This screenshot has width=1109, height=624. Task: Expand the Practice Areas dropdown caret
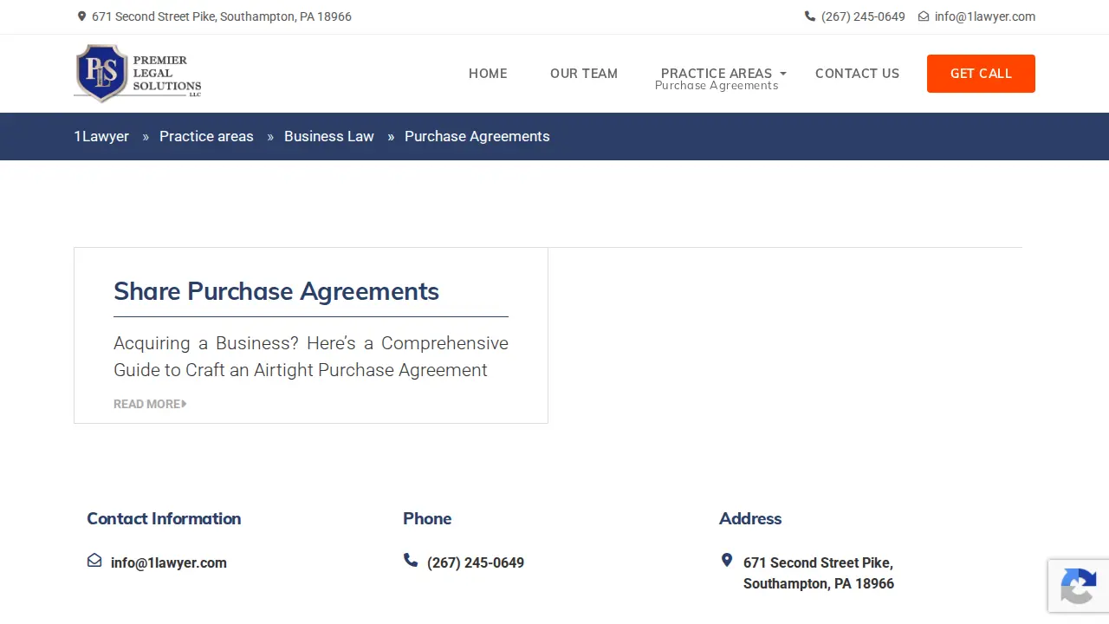pyautogui.click(x=783, y=74)
